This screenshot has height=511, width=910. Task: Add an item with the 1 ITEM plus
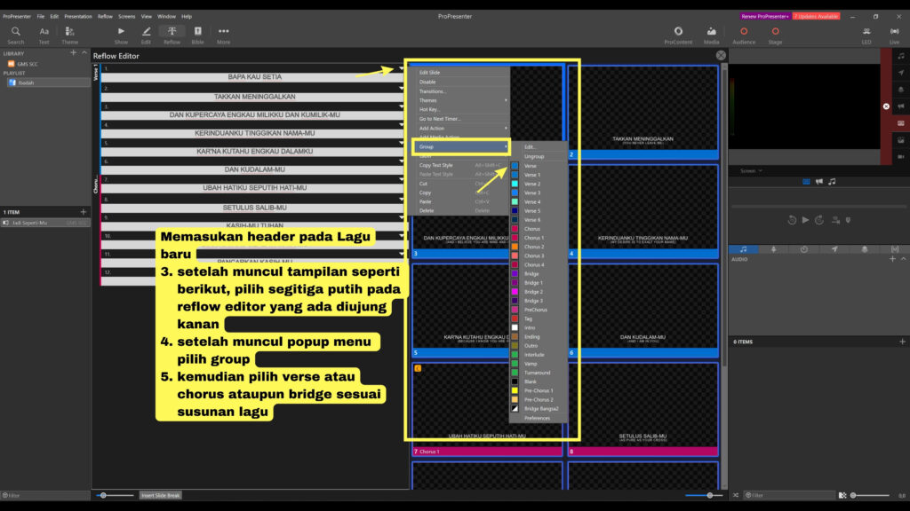(83, 212)
